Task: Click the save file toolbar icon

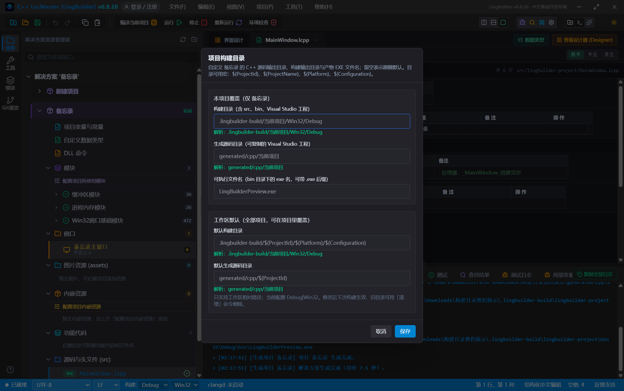Action: click(x=38, y=23)
